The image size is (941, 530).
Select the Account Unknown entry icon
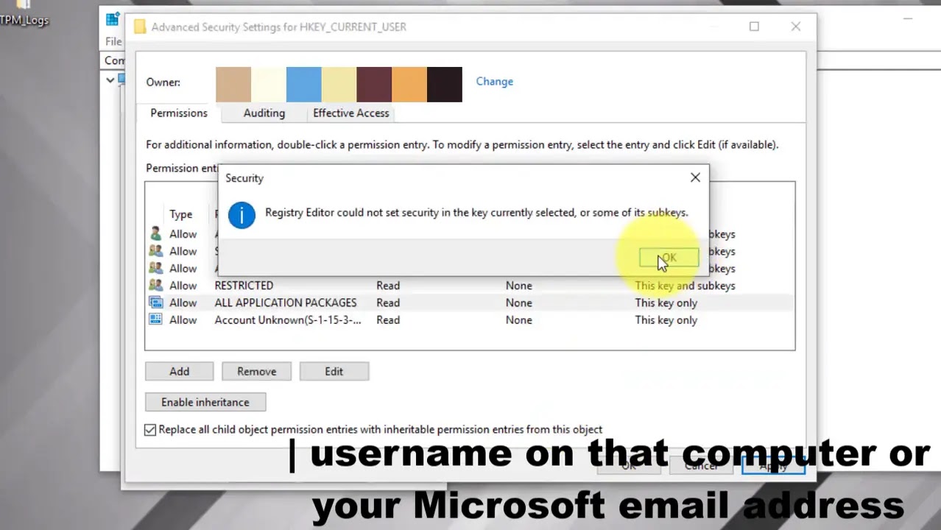click(x=155, y=319)
